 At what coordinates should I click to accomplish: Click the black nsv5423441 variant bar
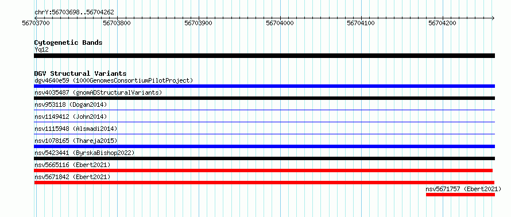point(264,158)
